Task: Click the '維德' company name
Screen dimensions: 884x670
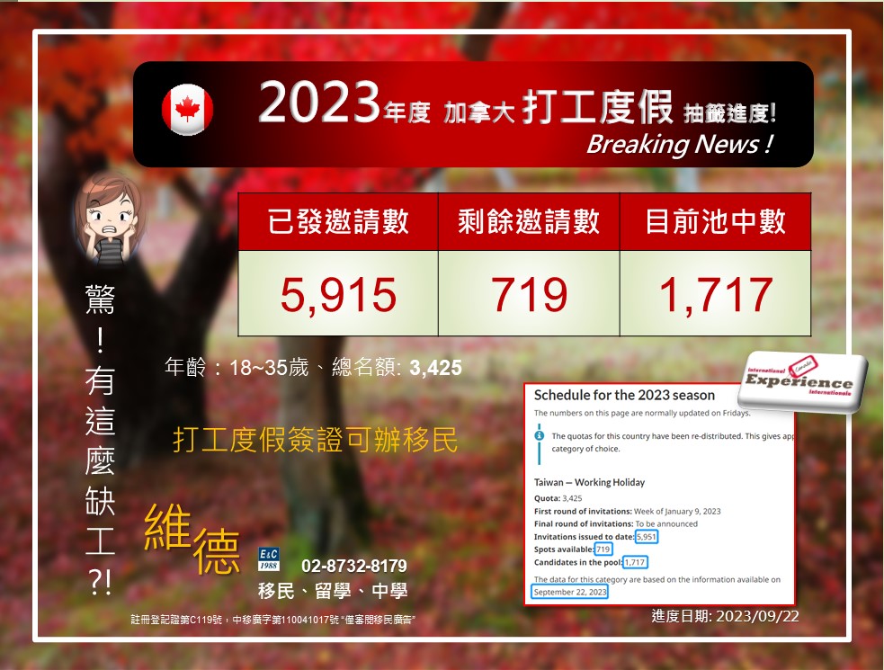Action: (192, 539)
